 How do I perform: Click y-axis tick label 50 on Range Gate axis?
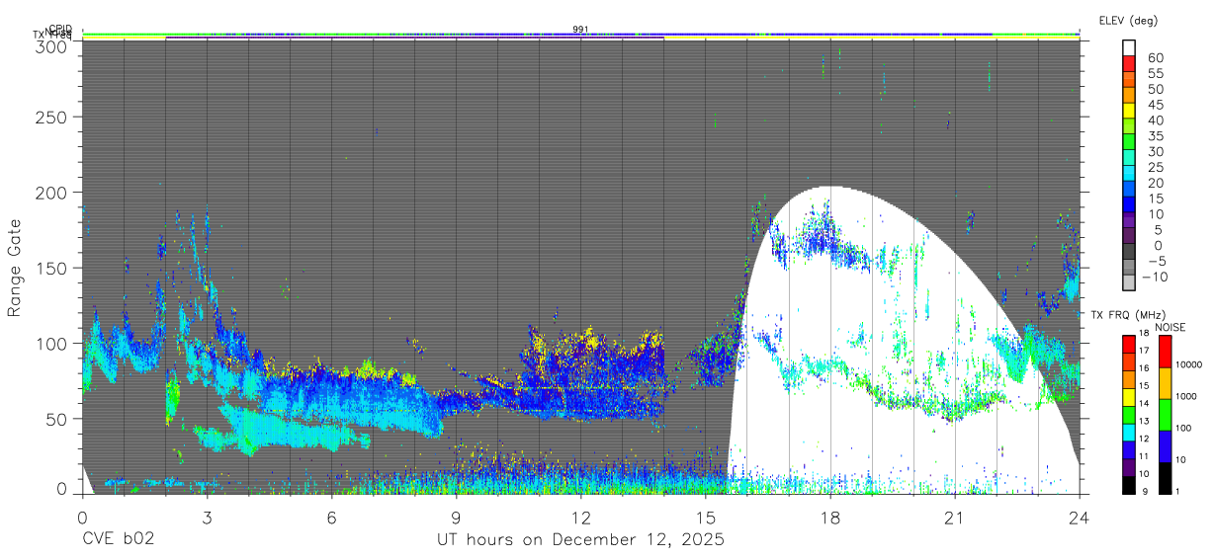(58, 419)
